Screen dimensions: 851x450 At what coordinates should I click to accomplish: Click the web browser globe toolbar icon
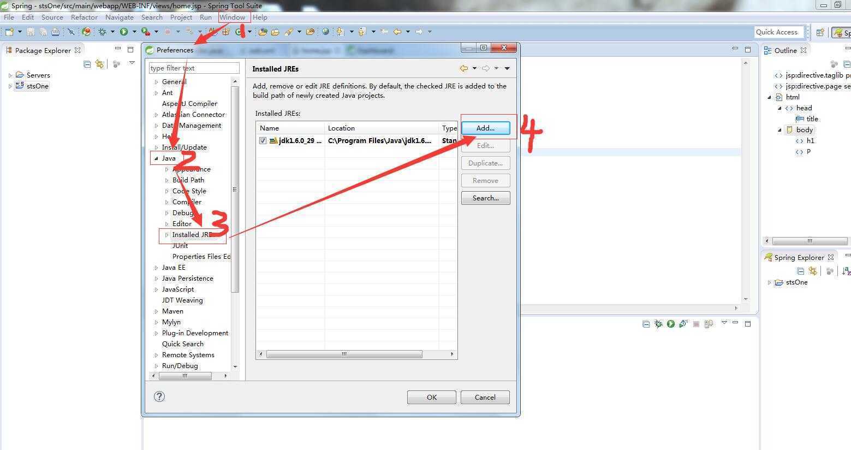click(x=326, y=32)
